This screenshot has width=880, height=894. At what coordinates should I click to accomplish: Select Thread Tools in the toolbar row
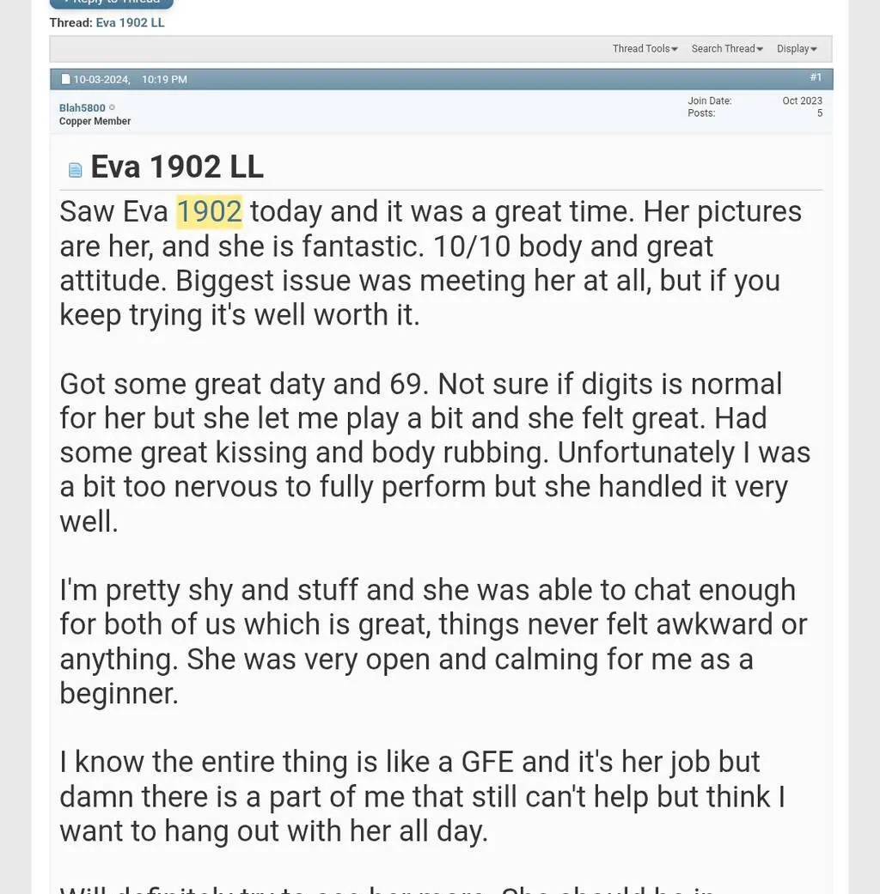coord(640,49)
